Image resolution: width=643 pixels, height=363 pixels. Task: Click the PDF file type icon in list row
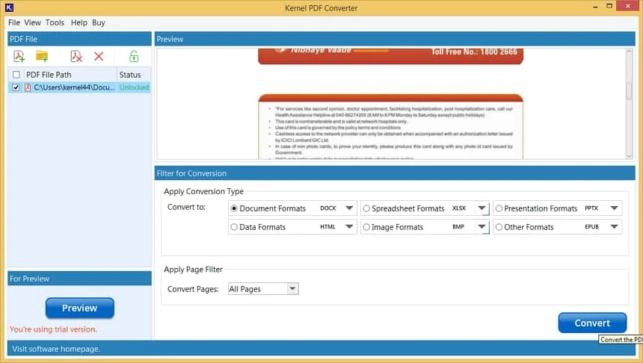tap(28, 87)
